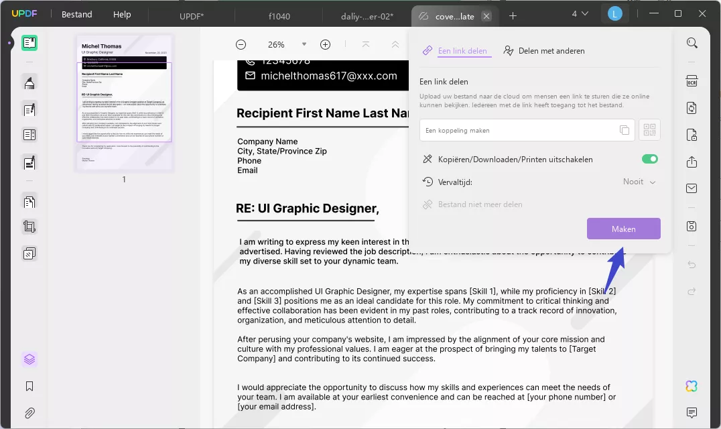Zoom in with the plus button
This screenshot has width=721, height=429.
click(325, 45)
